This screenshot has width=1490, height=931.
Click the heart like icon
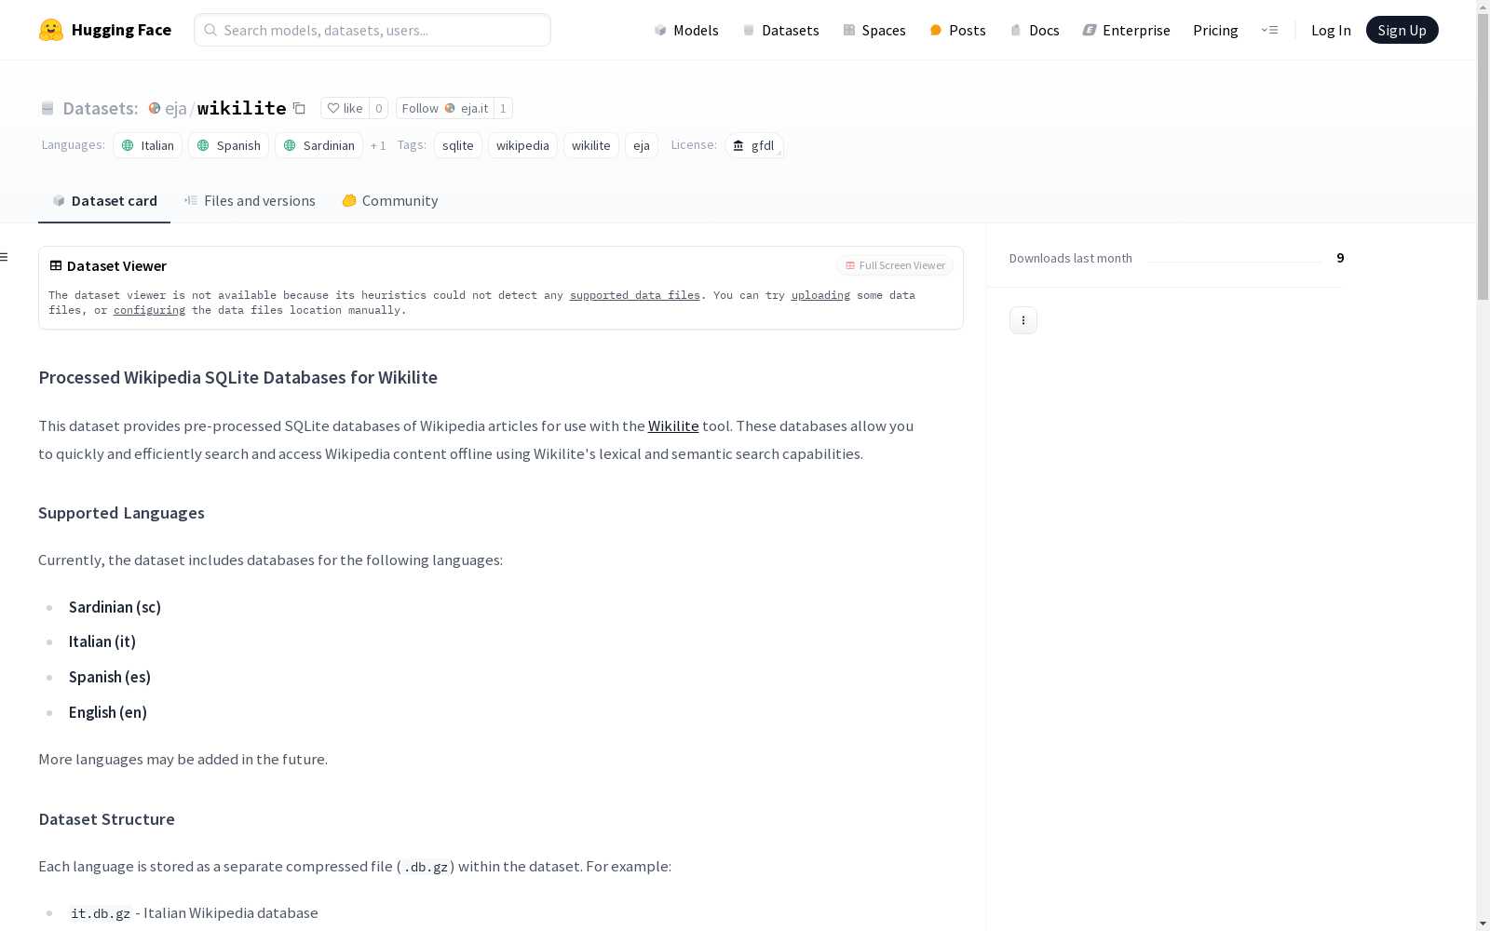coord(333,108)
